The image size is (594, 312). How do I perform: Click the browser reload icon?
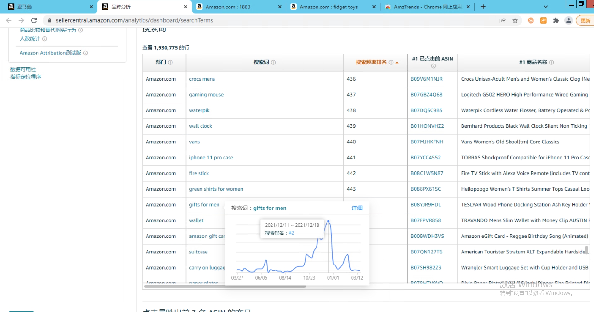click(x=34, y=20)
